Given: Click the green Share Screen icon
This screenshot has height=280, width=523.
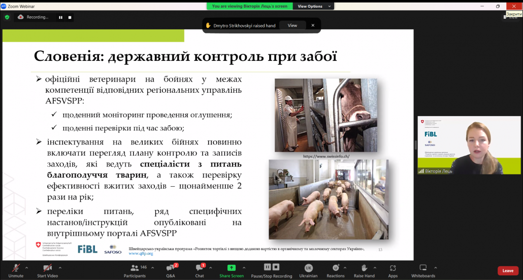Looking at the screenshot, I should [x=231, y=268].
